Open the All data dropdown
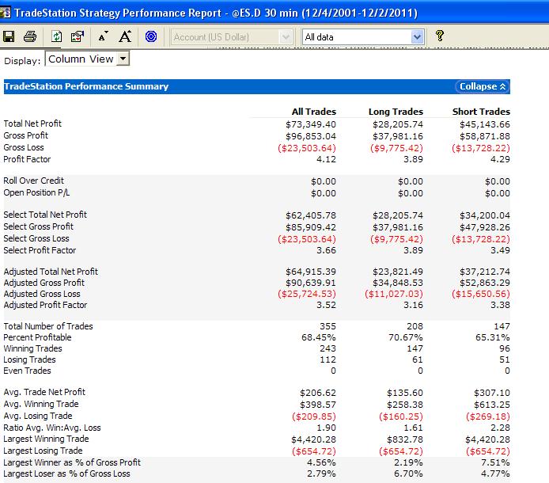Screen dimensions: 549x483 (363, 37)
